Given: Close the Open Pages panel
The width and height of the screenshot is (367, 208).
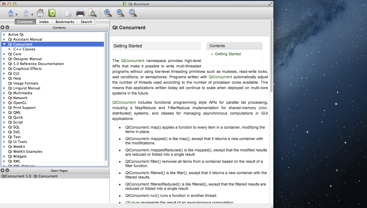Looking at the screenshot, I should point(2,170).
